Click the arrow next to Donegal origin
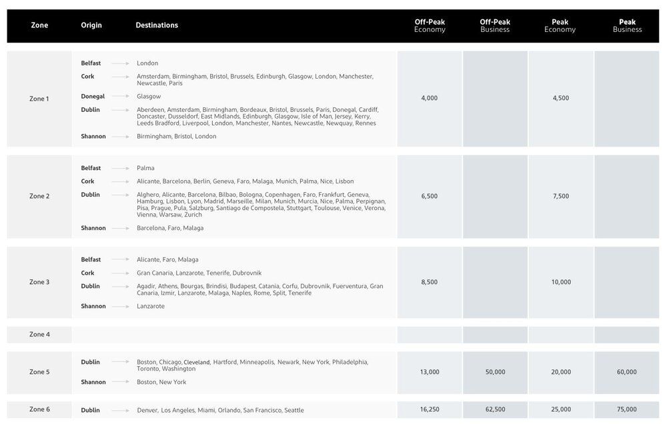Viewport: 667px width, 424px height. coord(120,97)
